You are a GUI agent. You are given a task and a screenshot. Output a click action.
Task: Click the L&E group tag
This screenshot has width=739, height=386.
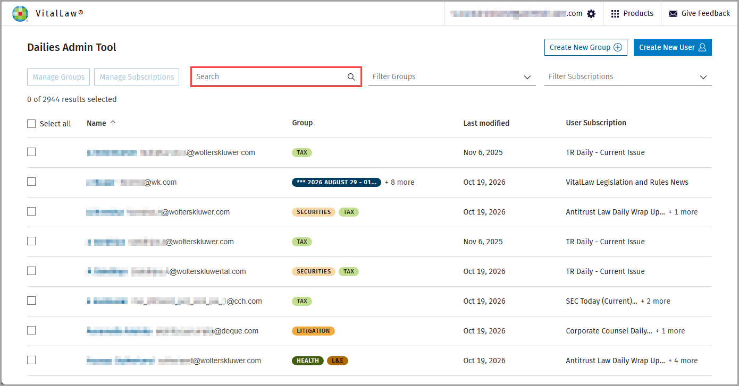point(337,361)
